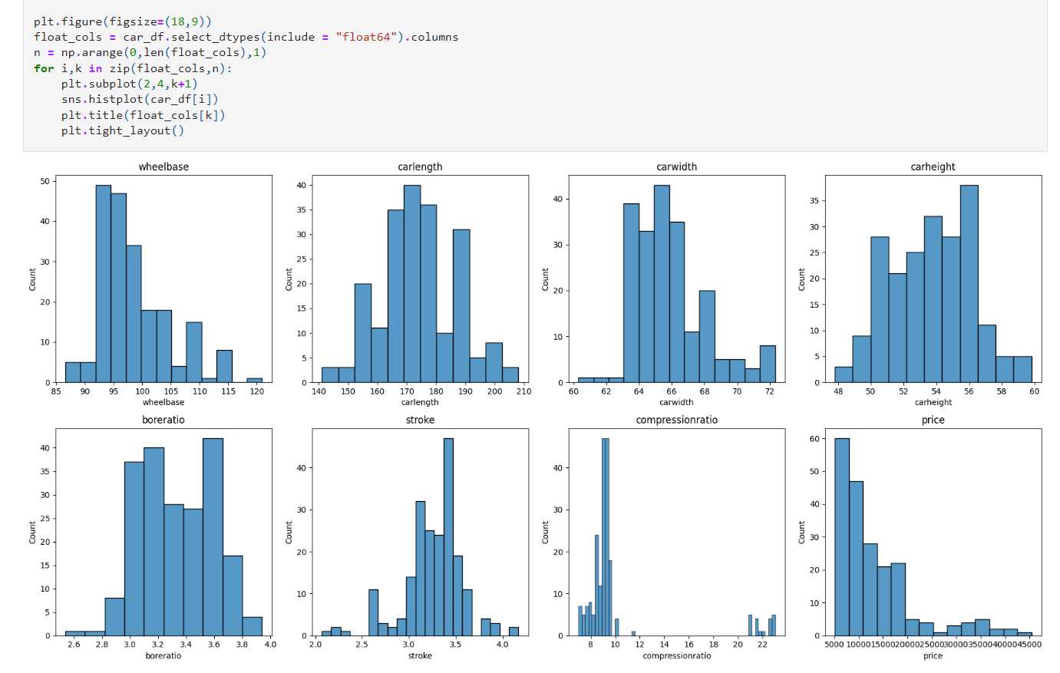This screenshot has height=673, width=1060.
Task: Click inside the carheight histogram plot
Action: tap(933, 279)
